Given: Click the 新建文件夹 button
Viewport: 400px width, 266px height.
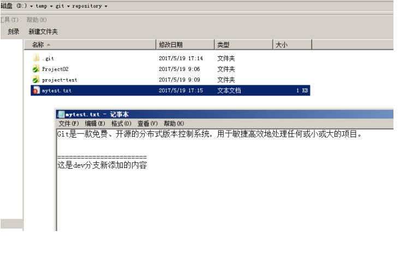Looking at the screenshot, I should pos(43,31).
